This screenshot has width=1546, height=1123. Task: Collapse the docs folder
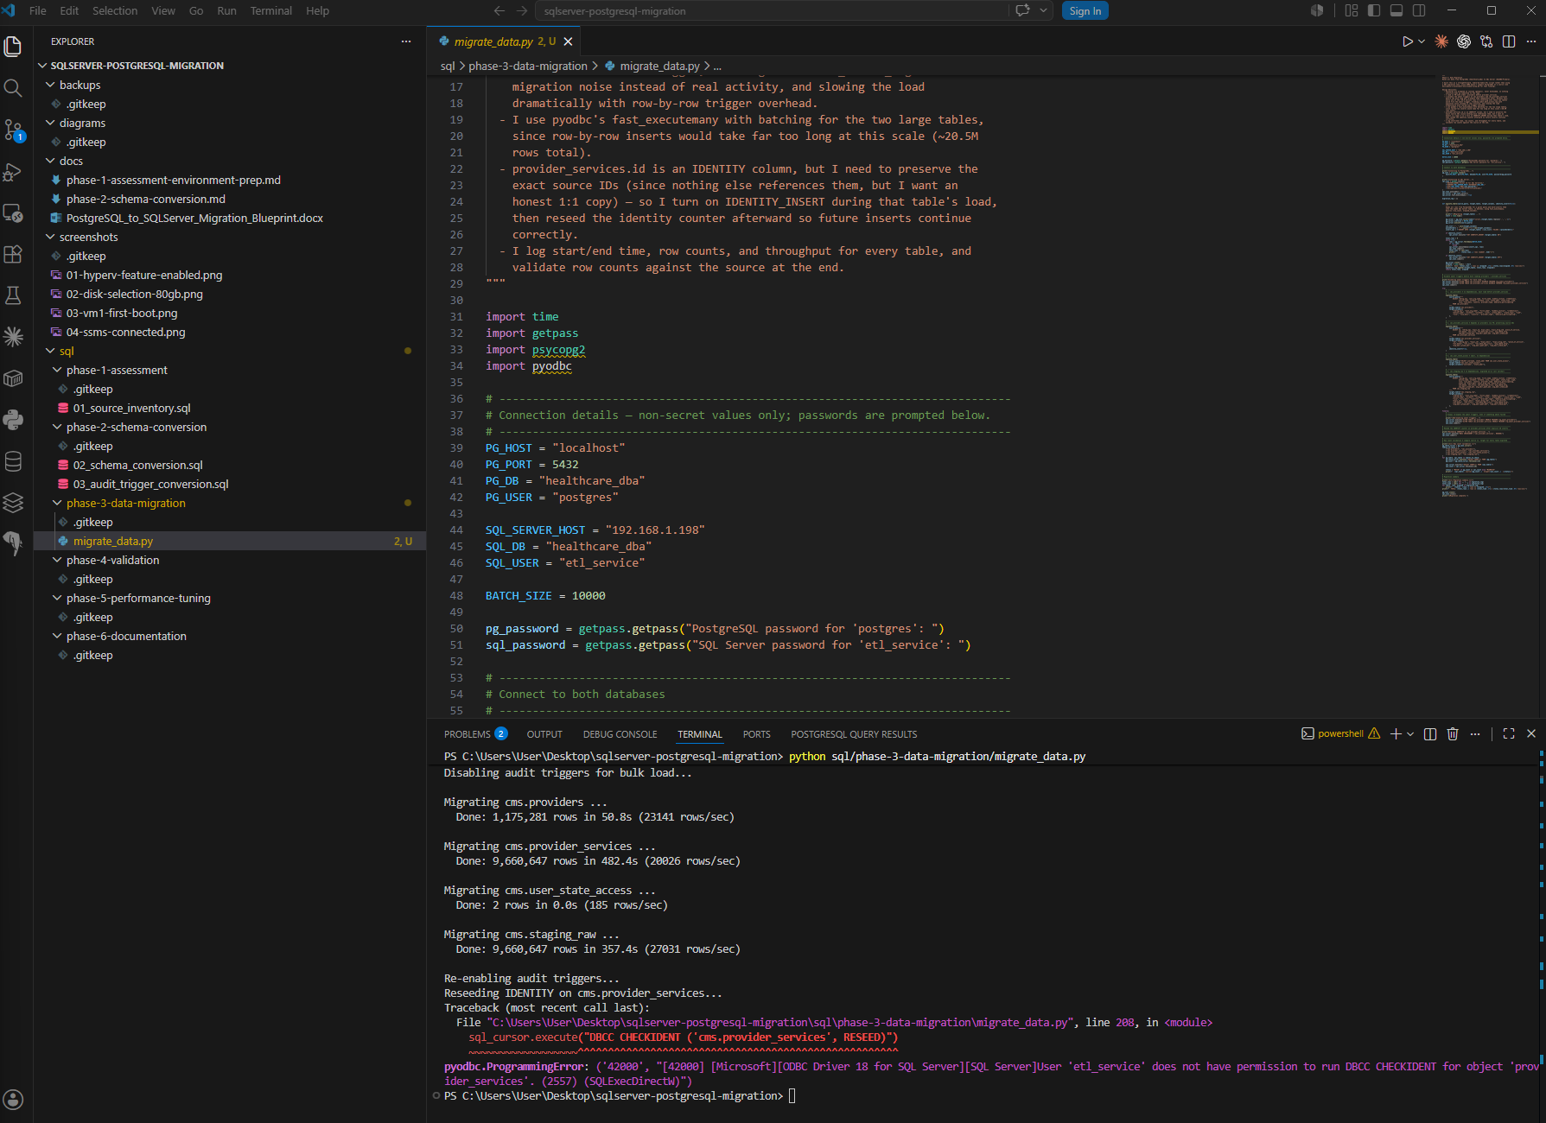50,161
